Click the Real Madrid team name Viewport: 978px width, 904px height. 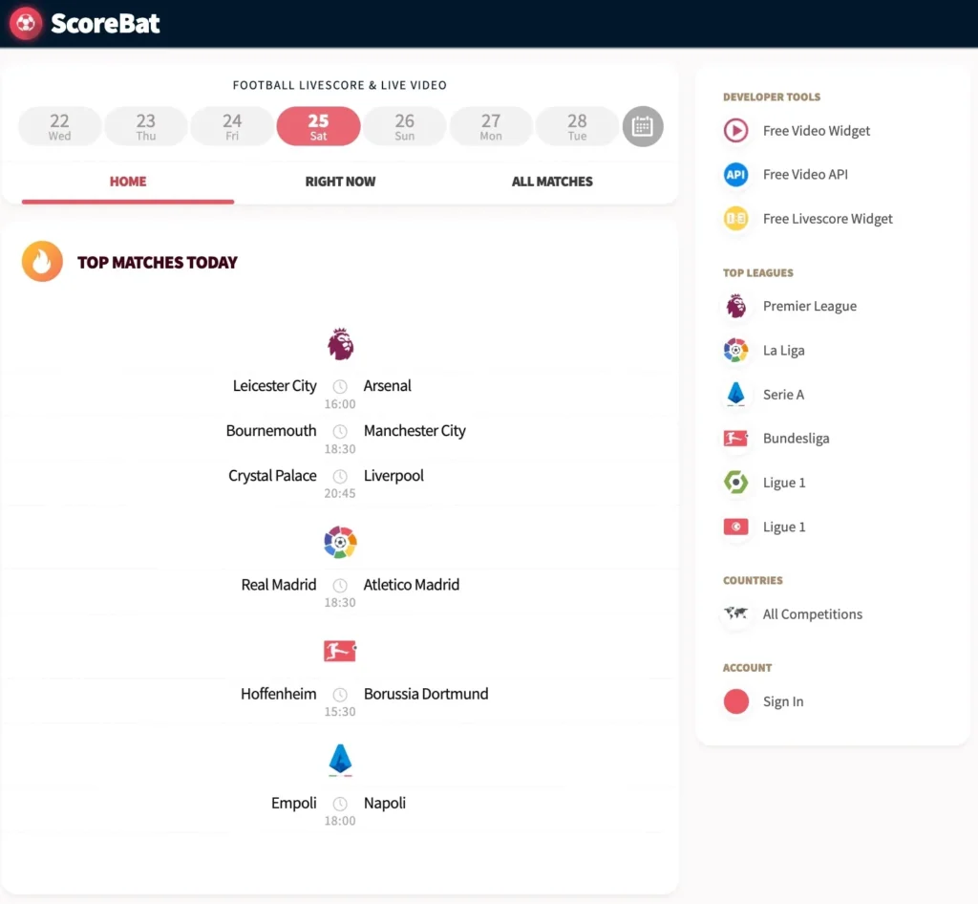point(278,585)
